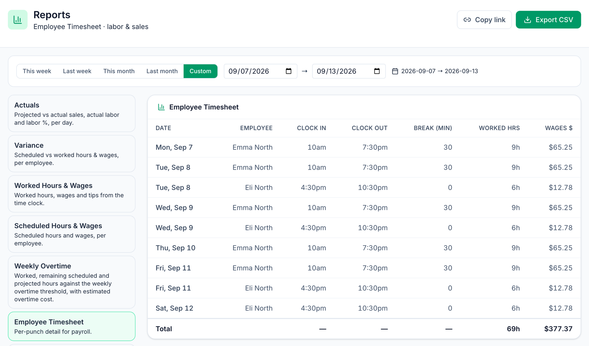Click the DATE column header
Viewport: 589px width, 346px height.
[163, 128]
